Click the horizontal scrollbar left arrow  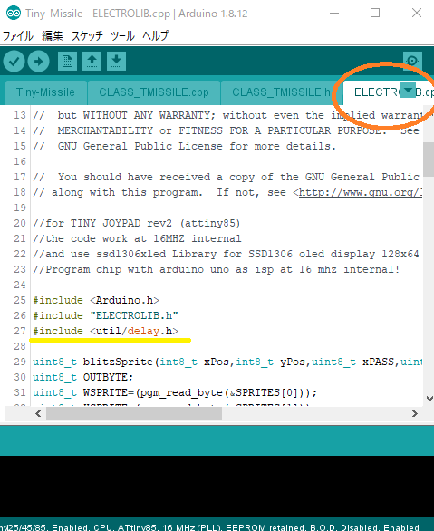point(38,413)
